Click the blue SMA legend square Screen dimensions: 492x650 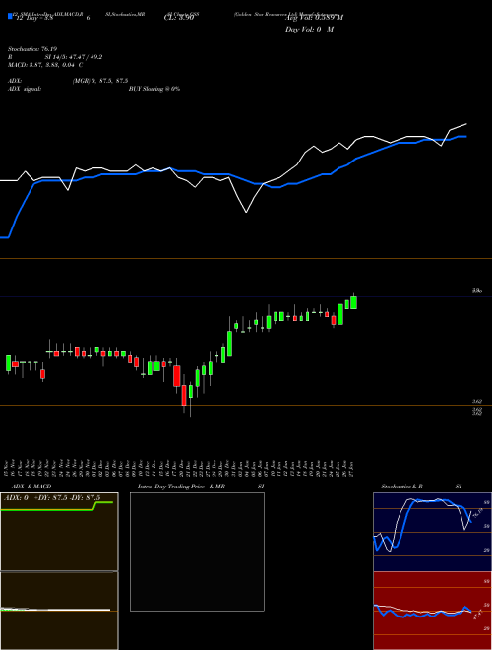coord(11,16)
